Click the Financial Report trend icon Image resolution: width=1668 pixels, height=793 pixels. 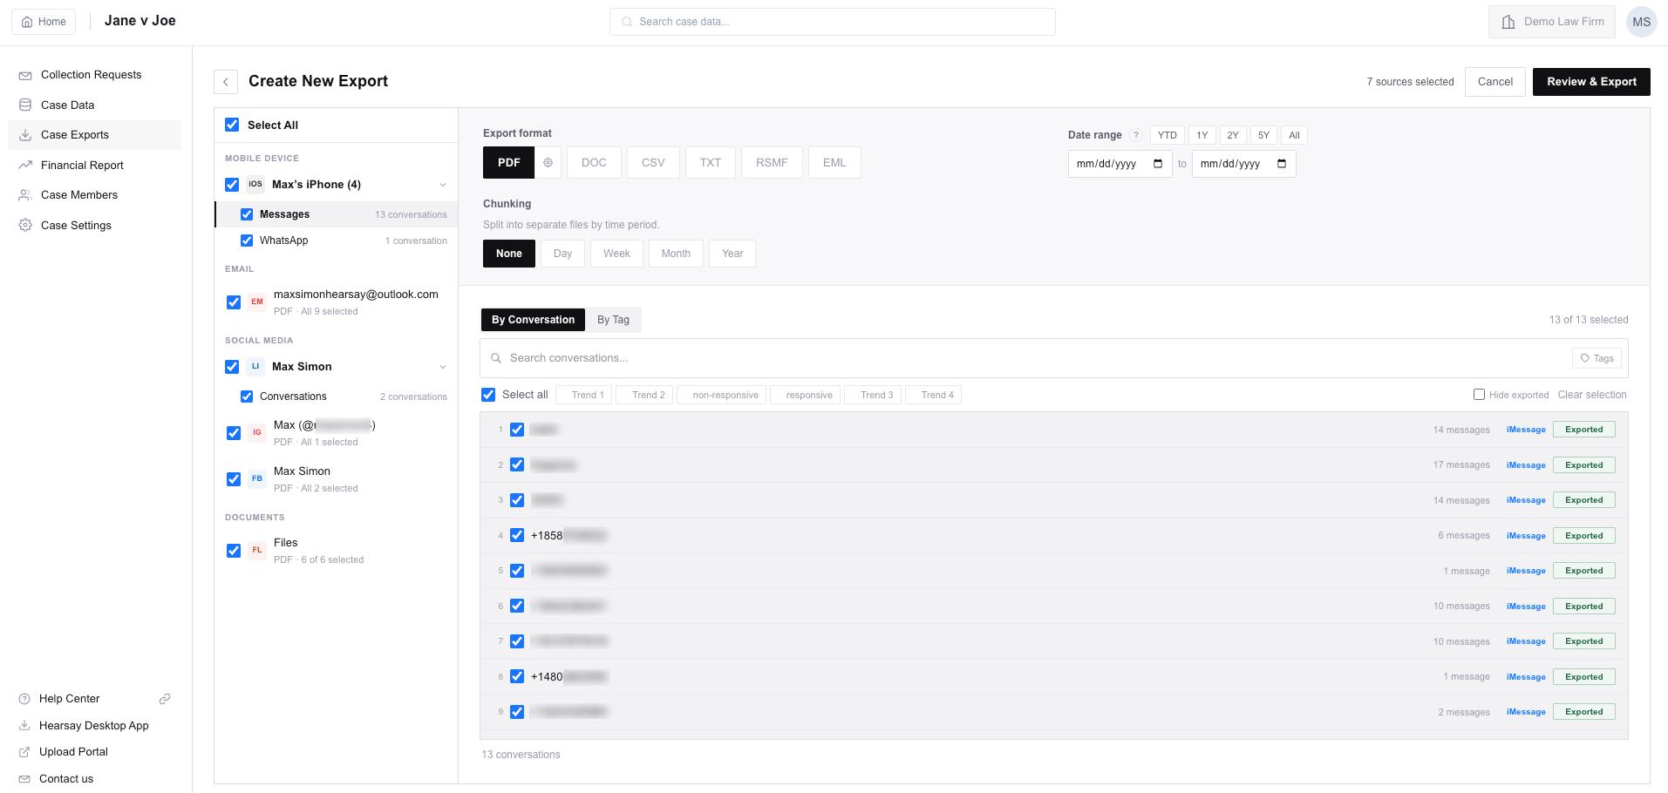pos(25,166)
